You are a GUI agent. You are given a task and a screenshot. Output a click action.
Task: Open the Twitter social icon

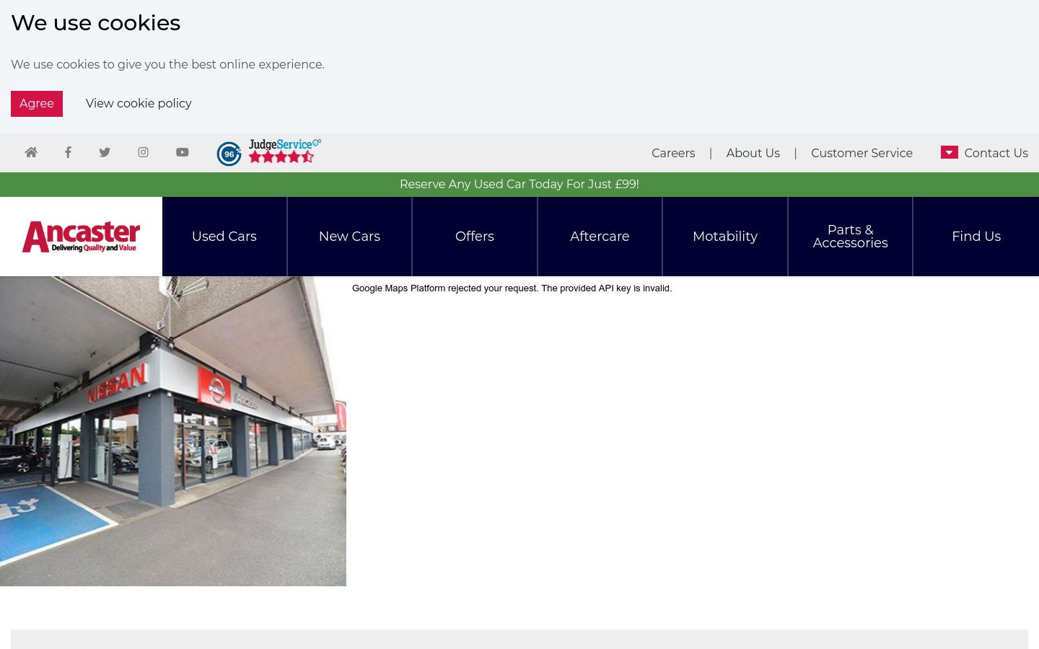(105, 152)
